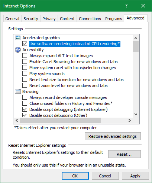The width and height of the screenshot is (152, 183).
Task: Check Always record developer console messages
Action: pyautogui.click(x=25, y=97)
